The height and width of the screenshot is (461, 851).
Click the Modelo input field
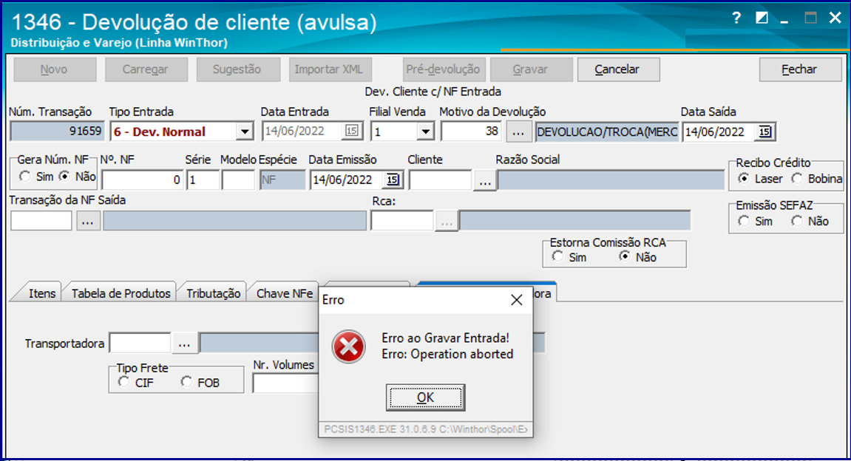238,180
